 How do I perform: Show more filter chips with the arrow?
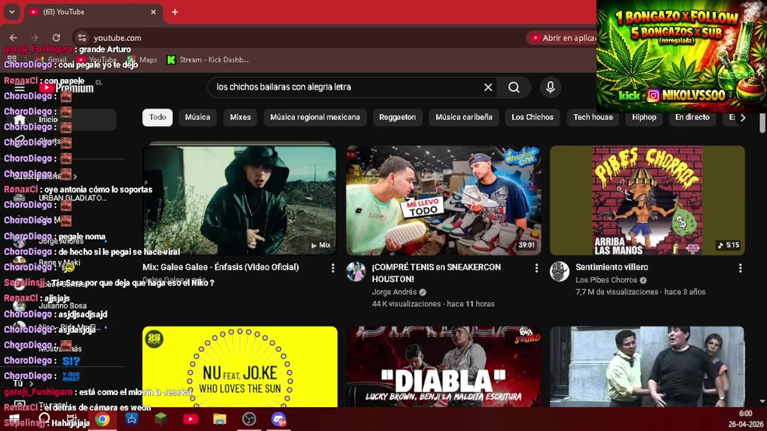click(x=743, y=117)
